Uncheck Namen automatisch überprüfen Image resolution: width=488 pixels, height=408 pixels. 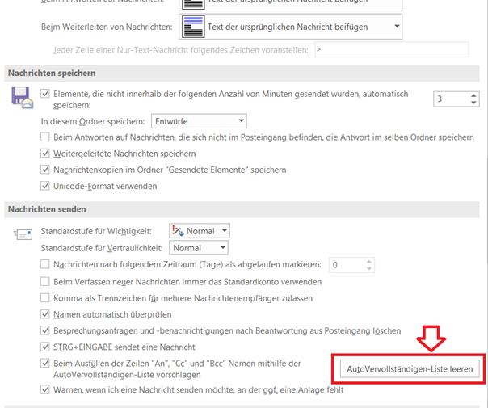click(x=45, y=314)
